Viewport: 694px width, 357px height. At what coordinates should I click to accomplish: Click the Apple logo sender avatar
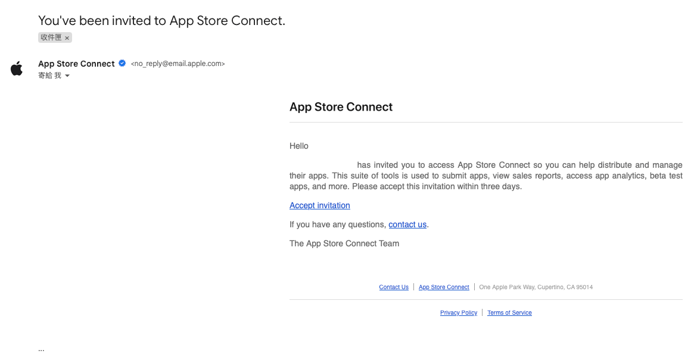[x=17, y=69]
